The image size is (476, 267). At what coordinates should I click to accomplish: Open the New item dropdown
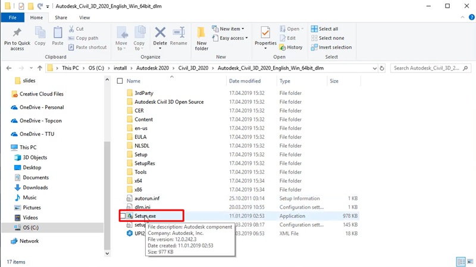click(228, 28)
